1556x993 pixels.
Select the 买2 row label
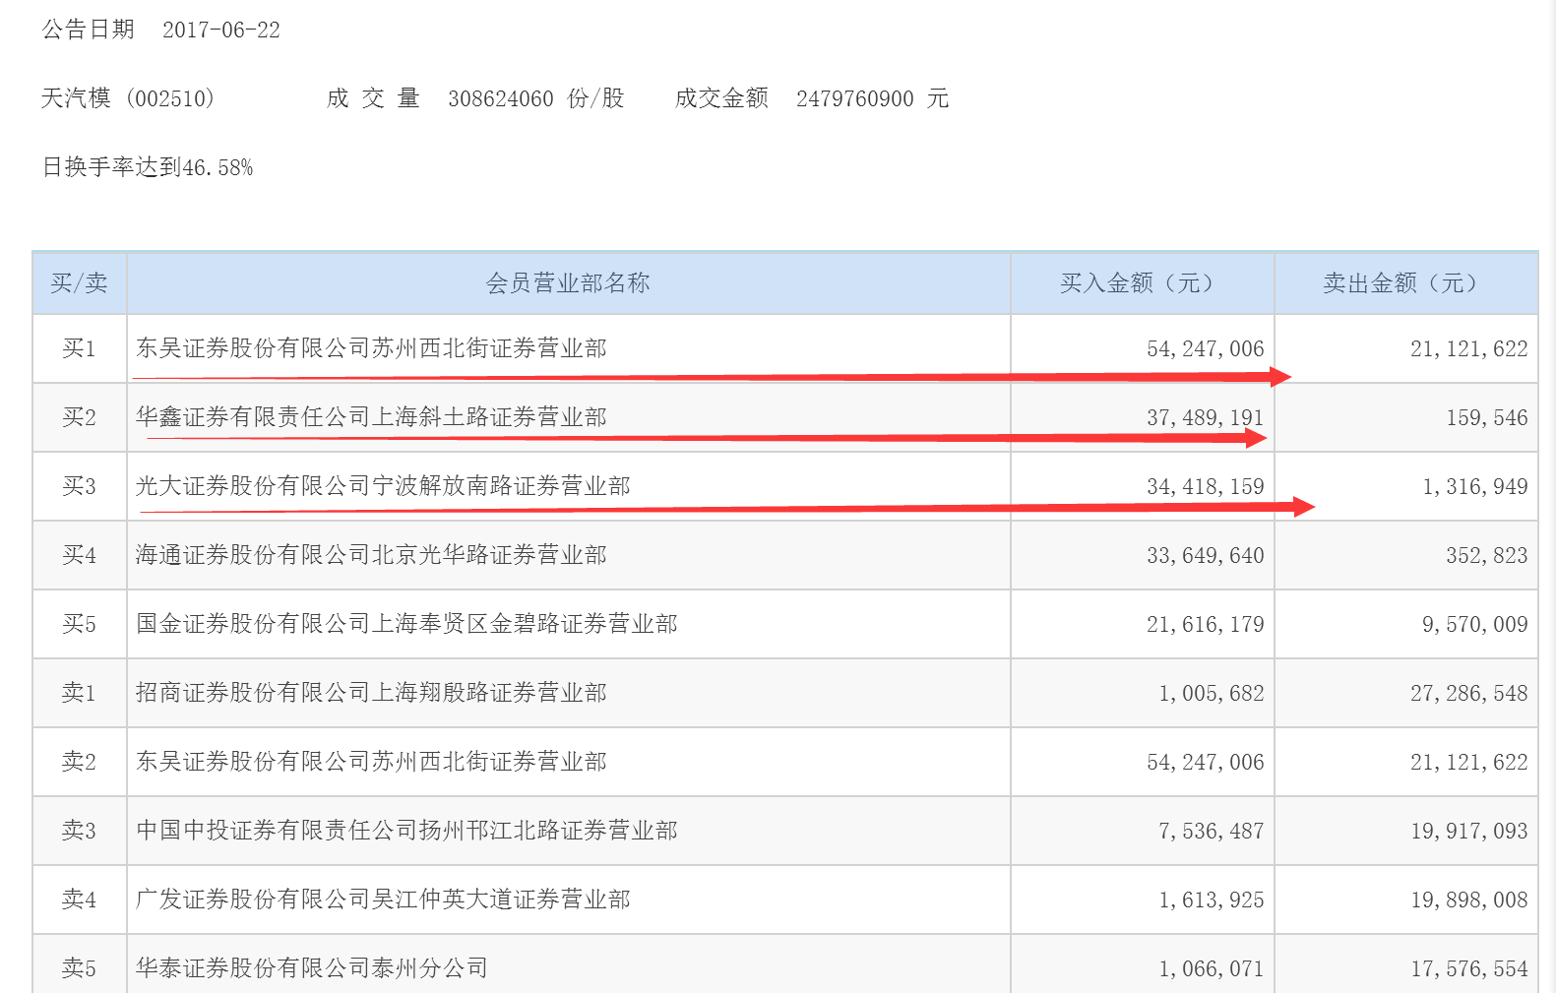tap(79, 417)
